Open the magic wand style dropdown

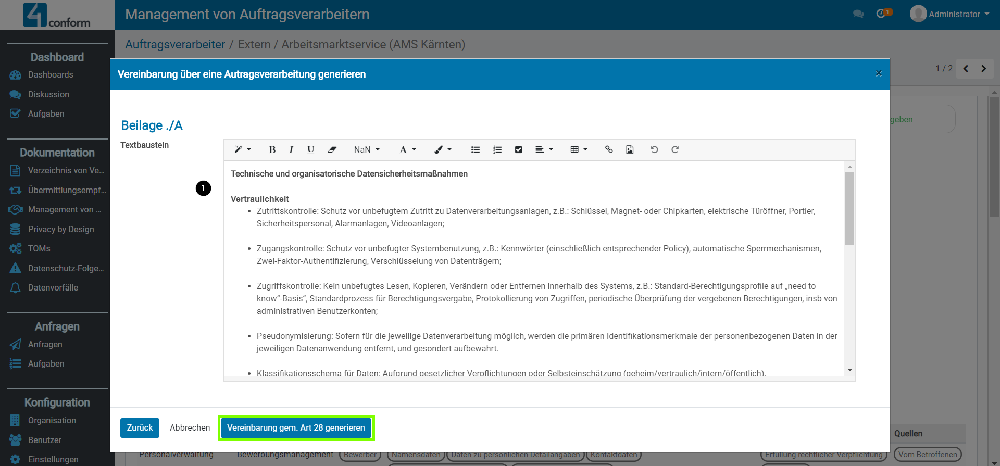pyautogui.click(x=243, y=150)
